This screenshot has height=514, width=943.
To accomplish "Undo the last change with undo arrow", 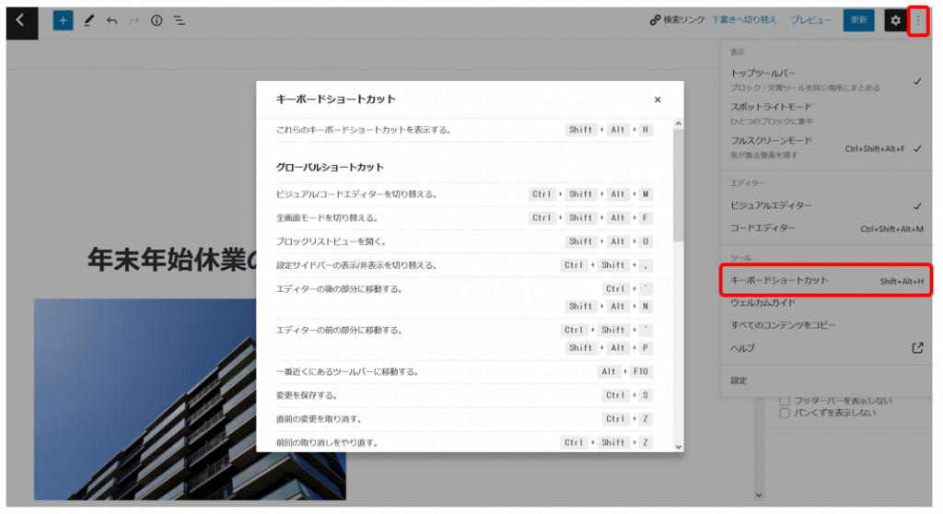I will point(111,20).
